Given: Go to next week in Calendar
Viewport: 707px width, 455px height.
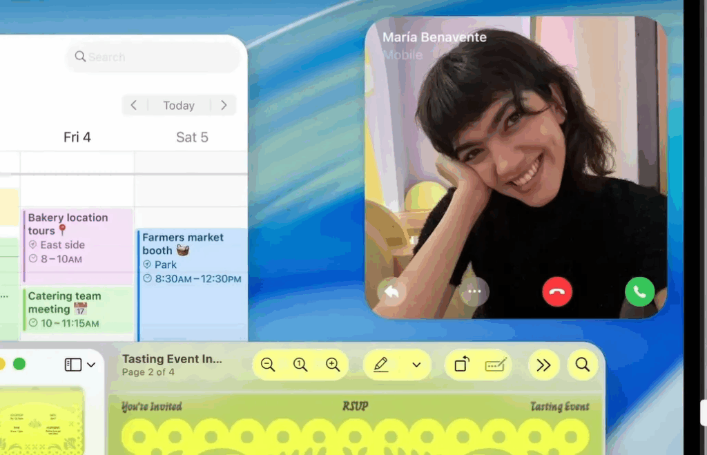Looking at the screenshot, I should [x=224, y=106].
